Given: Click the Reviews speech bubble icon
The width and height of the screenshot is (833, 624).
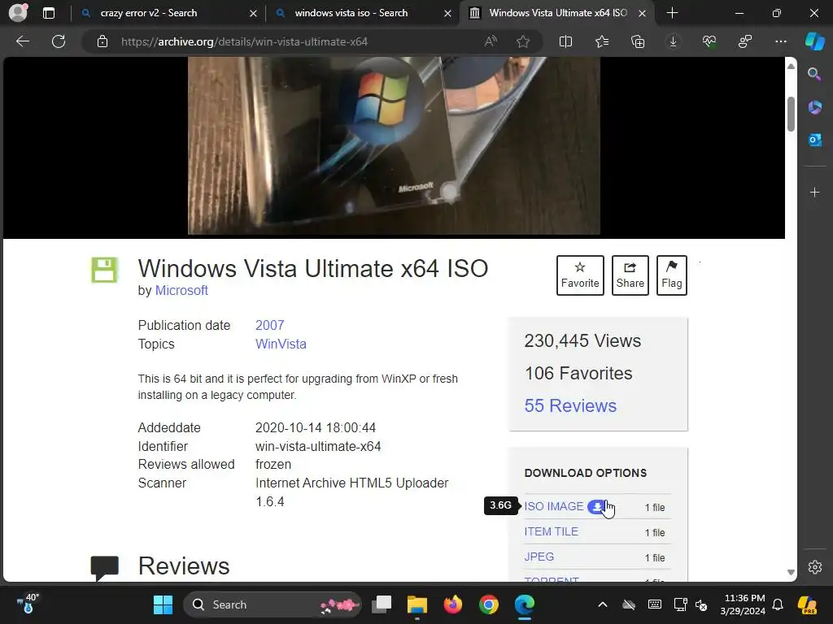Looking at the screenshot, I should pyautogui.click(x=105, y=568).
